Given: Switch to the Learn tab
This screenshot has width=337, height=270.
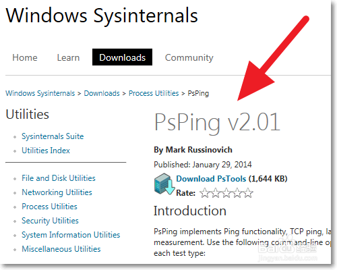Looking at the screenshot, I should click(68, 57).
